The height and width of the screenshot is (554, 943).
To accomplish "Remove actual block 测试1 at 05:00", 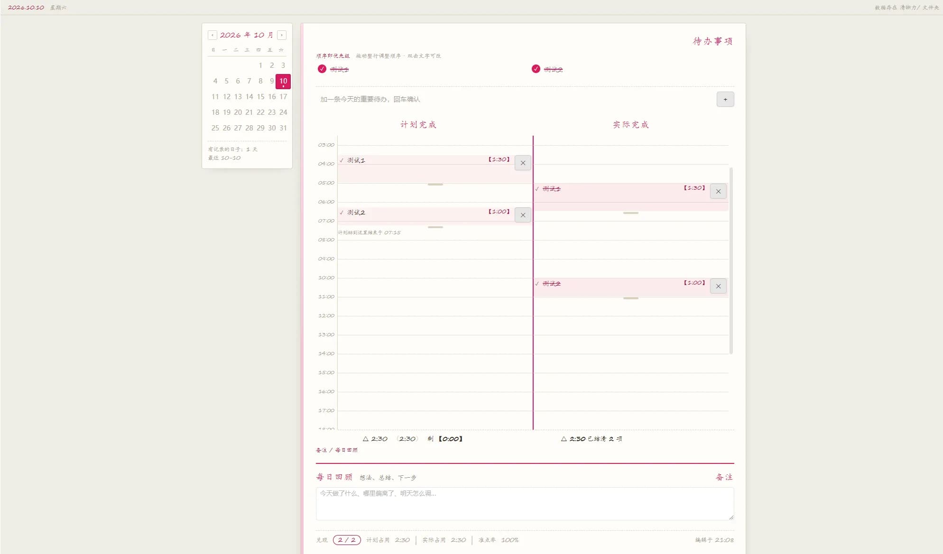I will pos(718,192).
